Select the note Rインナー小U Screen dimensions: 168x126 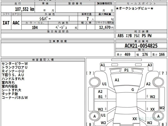pos(13,71)
